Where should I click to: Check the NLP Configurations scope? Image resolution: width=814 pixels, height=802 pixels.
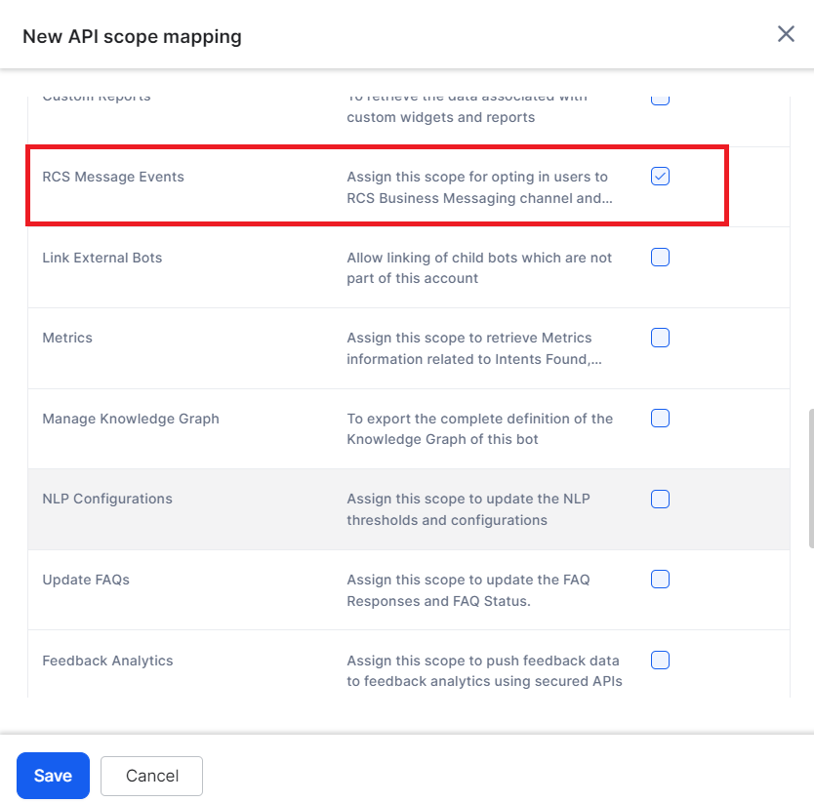pyautogui.click(x=660, y=499)
